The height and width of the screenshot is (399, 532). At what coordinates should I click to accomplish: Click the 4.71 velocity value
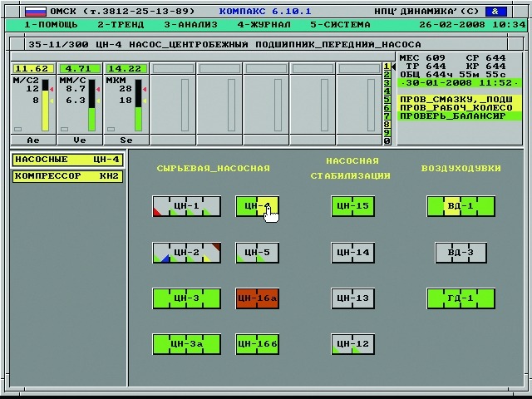(x=80, y=68)
